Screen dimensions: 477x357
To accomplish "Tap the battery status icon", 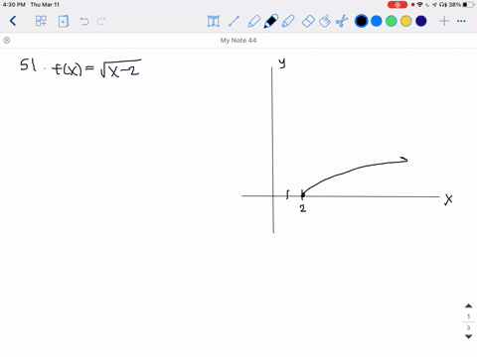I will [468, 5].
